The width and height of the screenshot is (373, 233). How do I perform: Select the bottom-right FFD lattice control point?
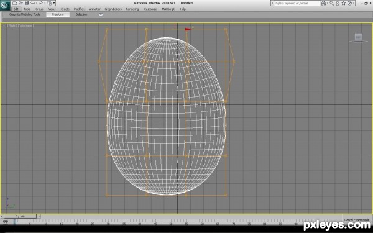click(x=226, y=195)
